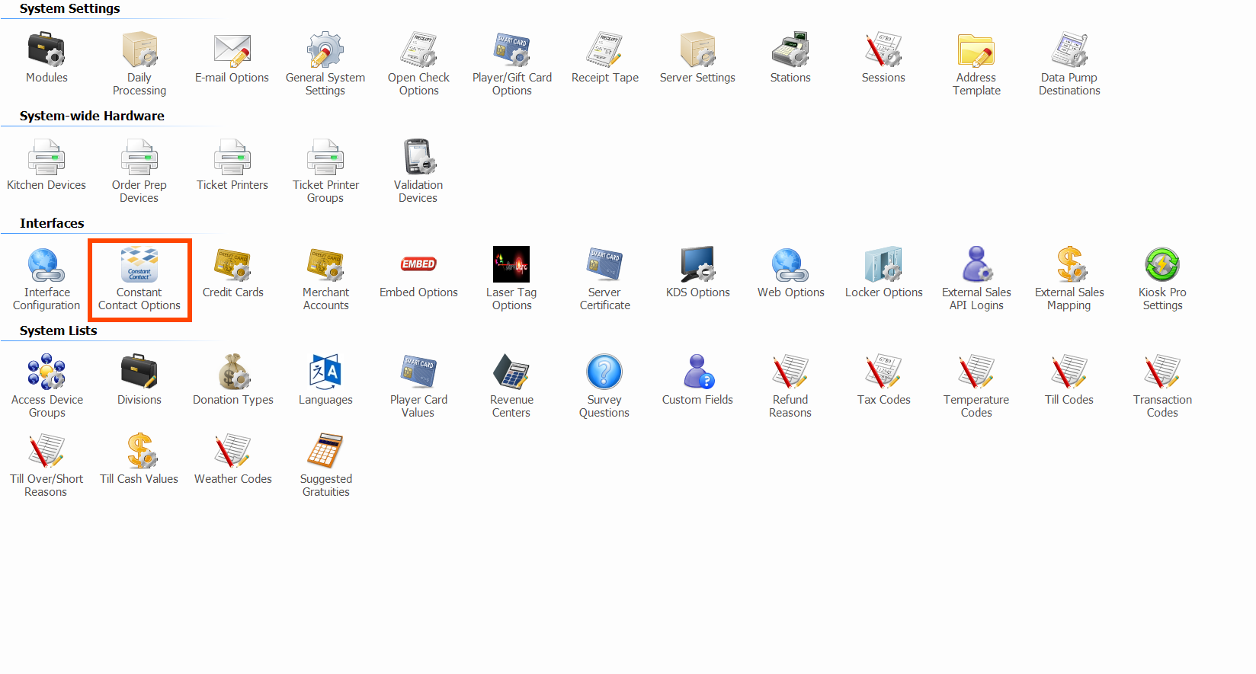Open the Address Template folder icon

click(976, 50)
